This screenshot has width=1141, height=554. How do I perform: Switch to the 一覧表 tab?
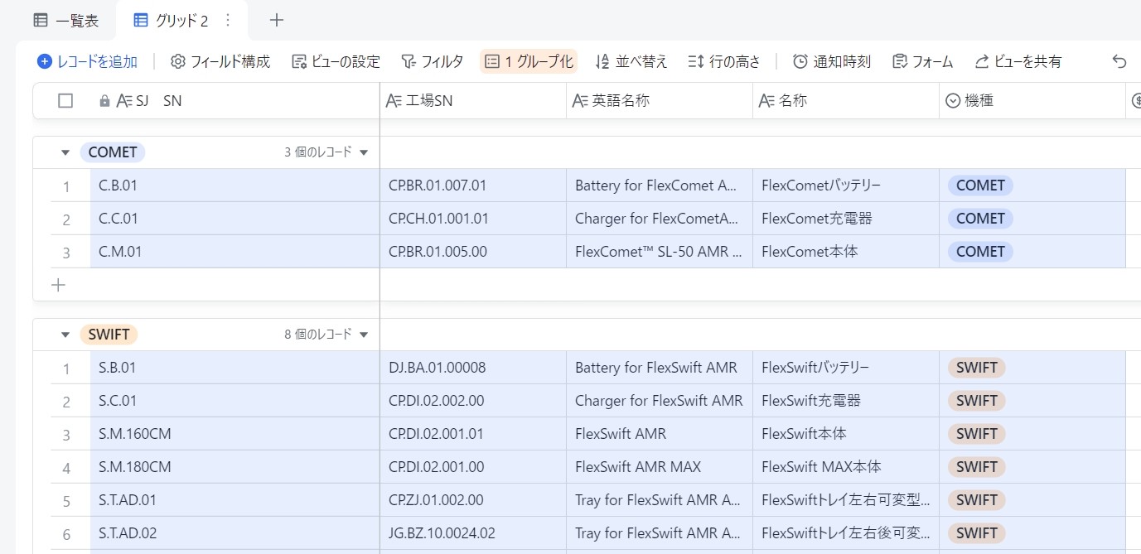[65, 21]
